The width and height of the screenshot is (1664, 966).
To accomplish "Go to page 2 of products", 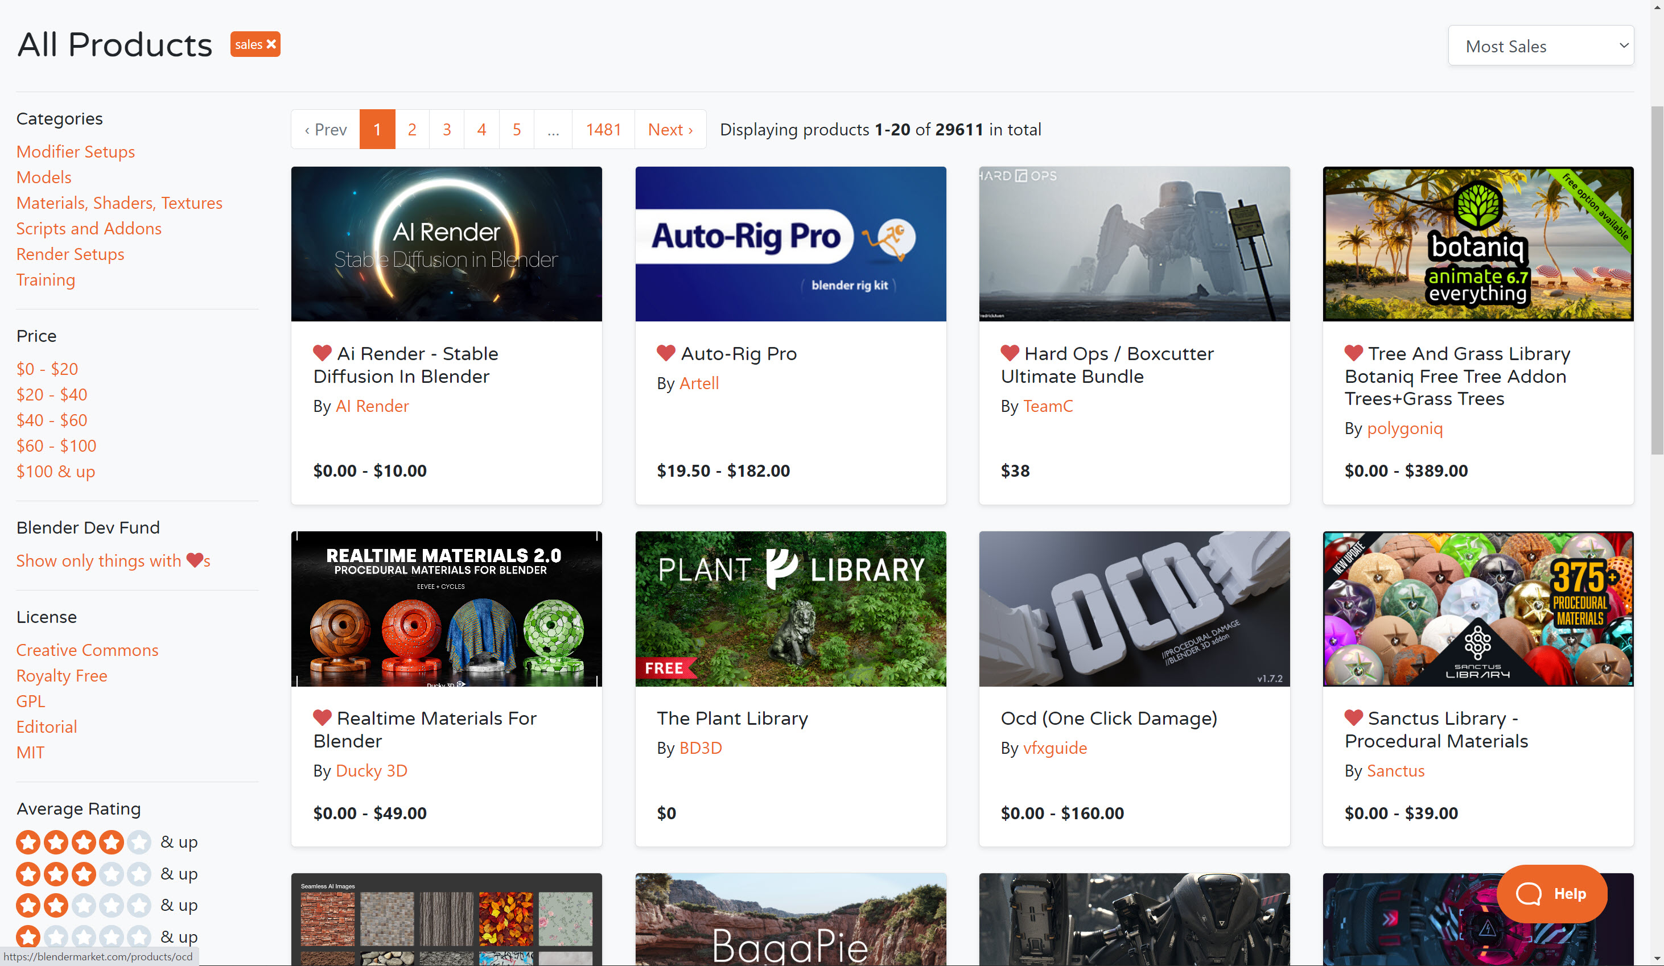I will [411, 129].
